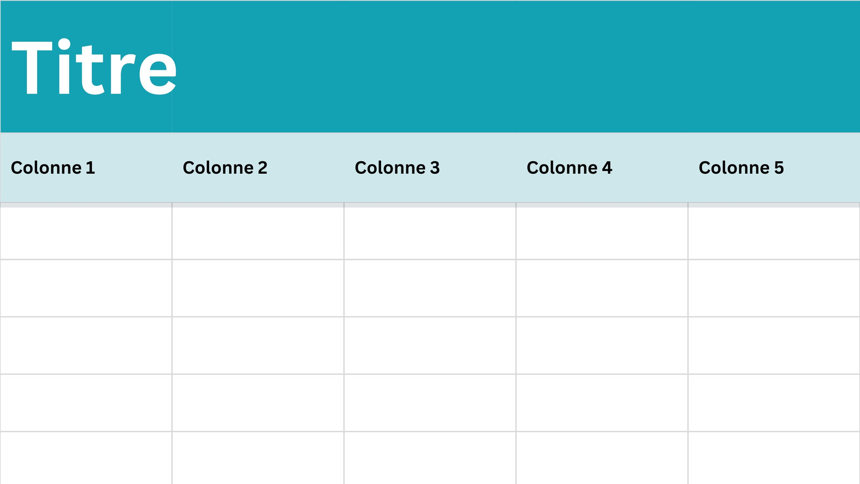The width and height of the screenshot is (860, 484).
Task: Click the bottom row cell under Colonne 5
Action: point(774,458)
